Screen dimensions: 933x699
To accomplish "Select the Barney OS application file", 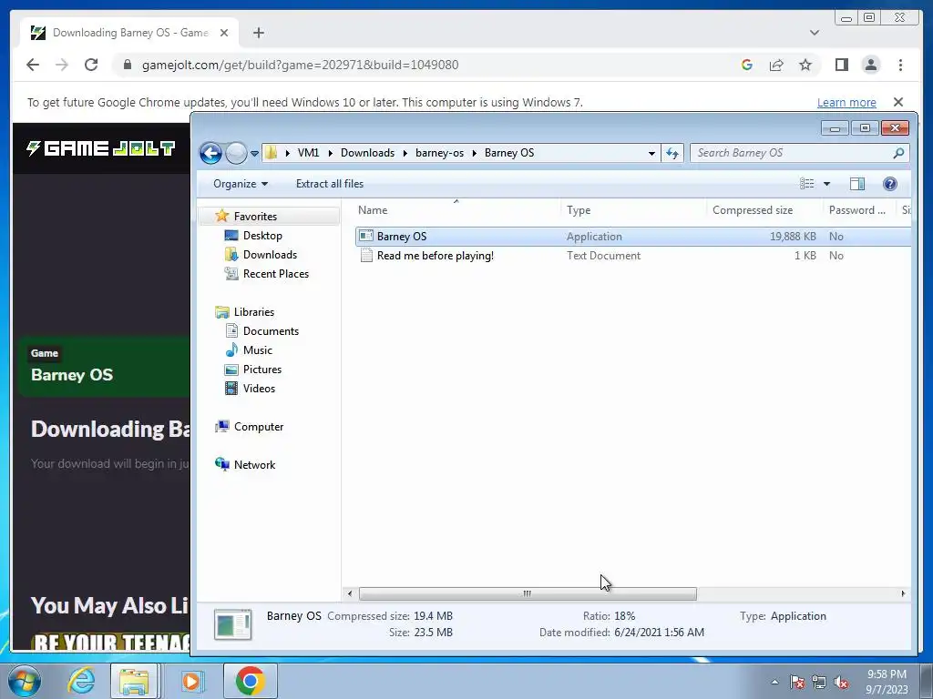I will pyautogui.click(x=632, y=237).
